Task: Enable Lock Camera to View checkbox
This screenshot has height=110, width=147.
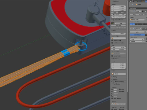Action: coord(112,43)
